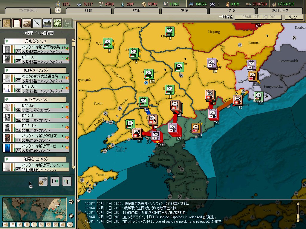Open the 統計データ statistics tab
The width and height of the screenshot is (306, 229).
280,10
